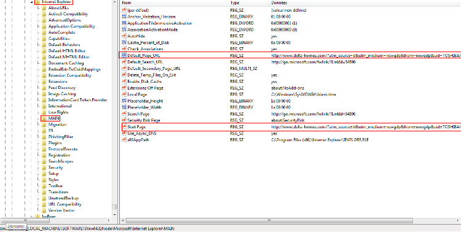Click the Start Page value icon
The image size is (461, 232).
124,126
